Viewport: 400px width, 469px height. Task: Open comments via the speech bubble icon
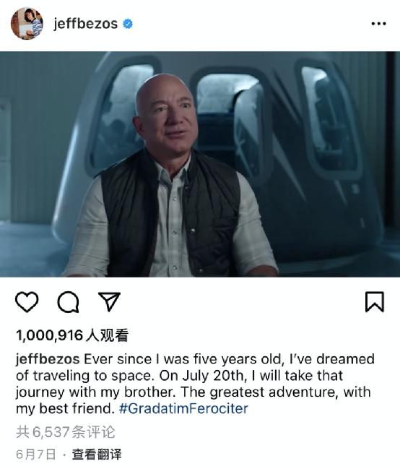[x=68, y=302]
